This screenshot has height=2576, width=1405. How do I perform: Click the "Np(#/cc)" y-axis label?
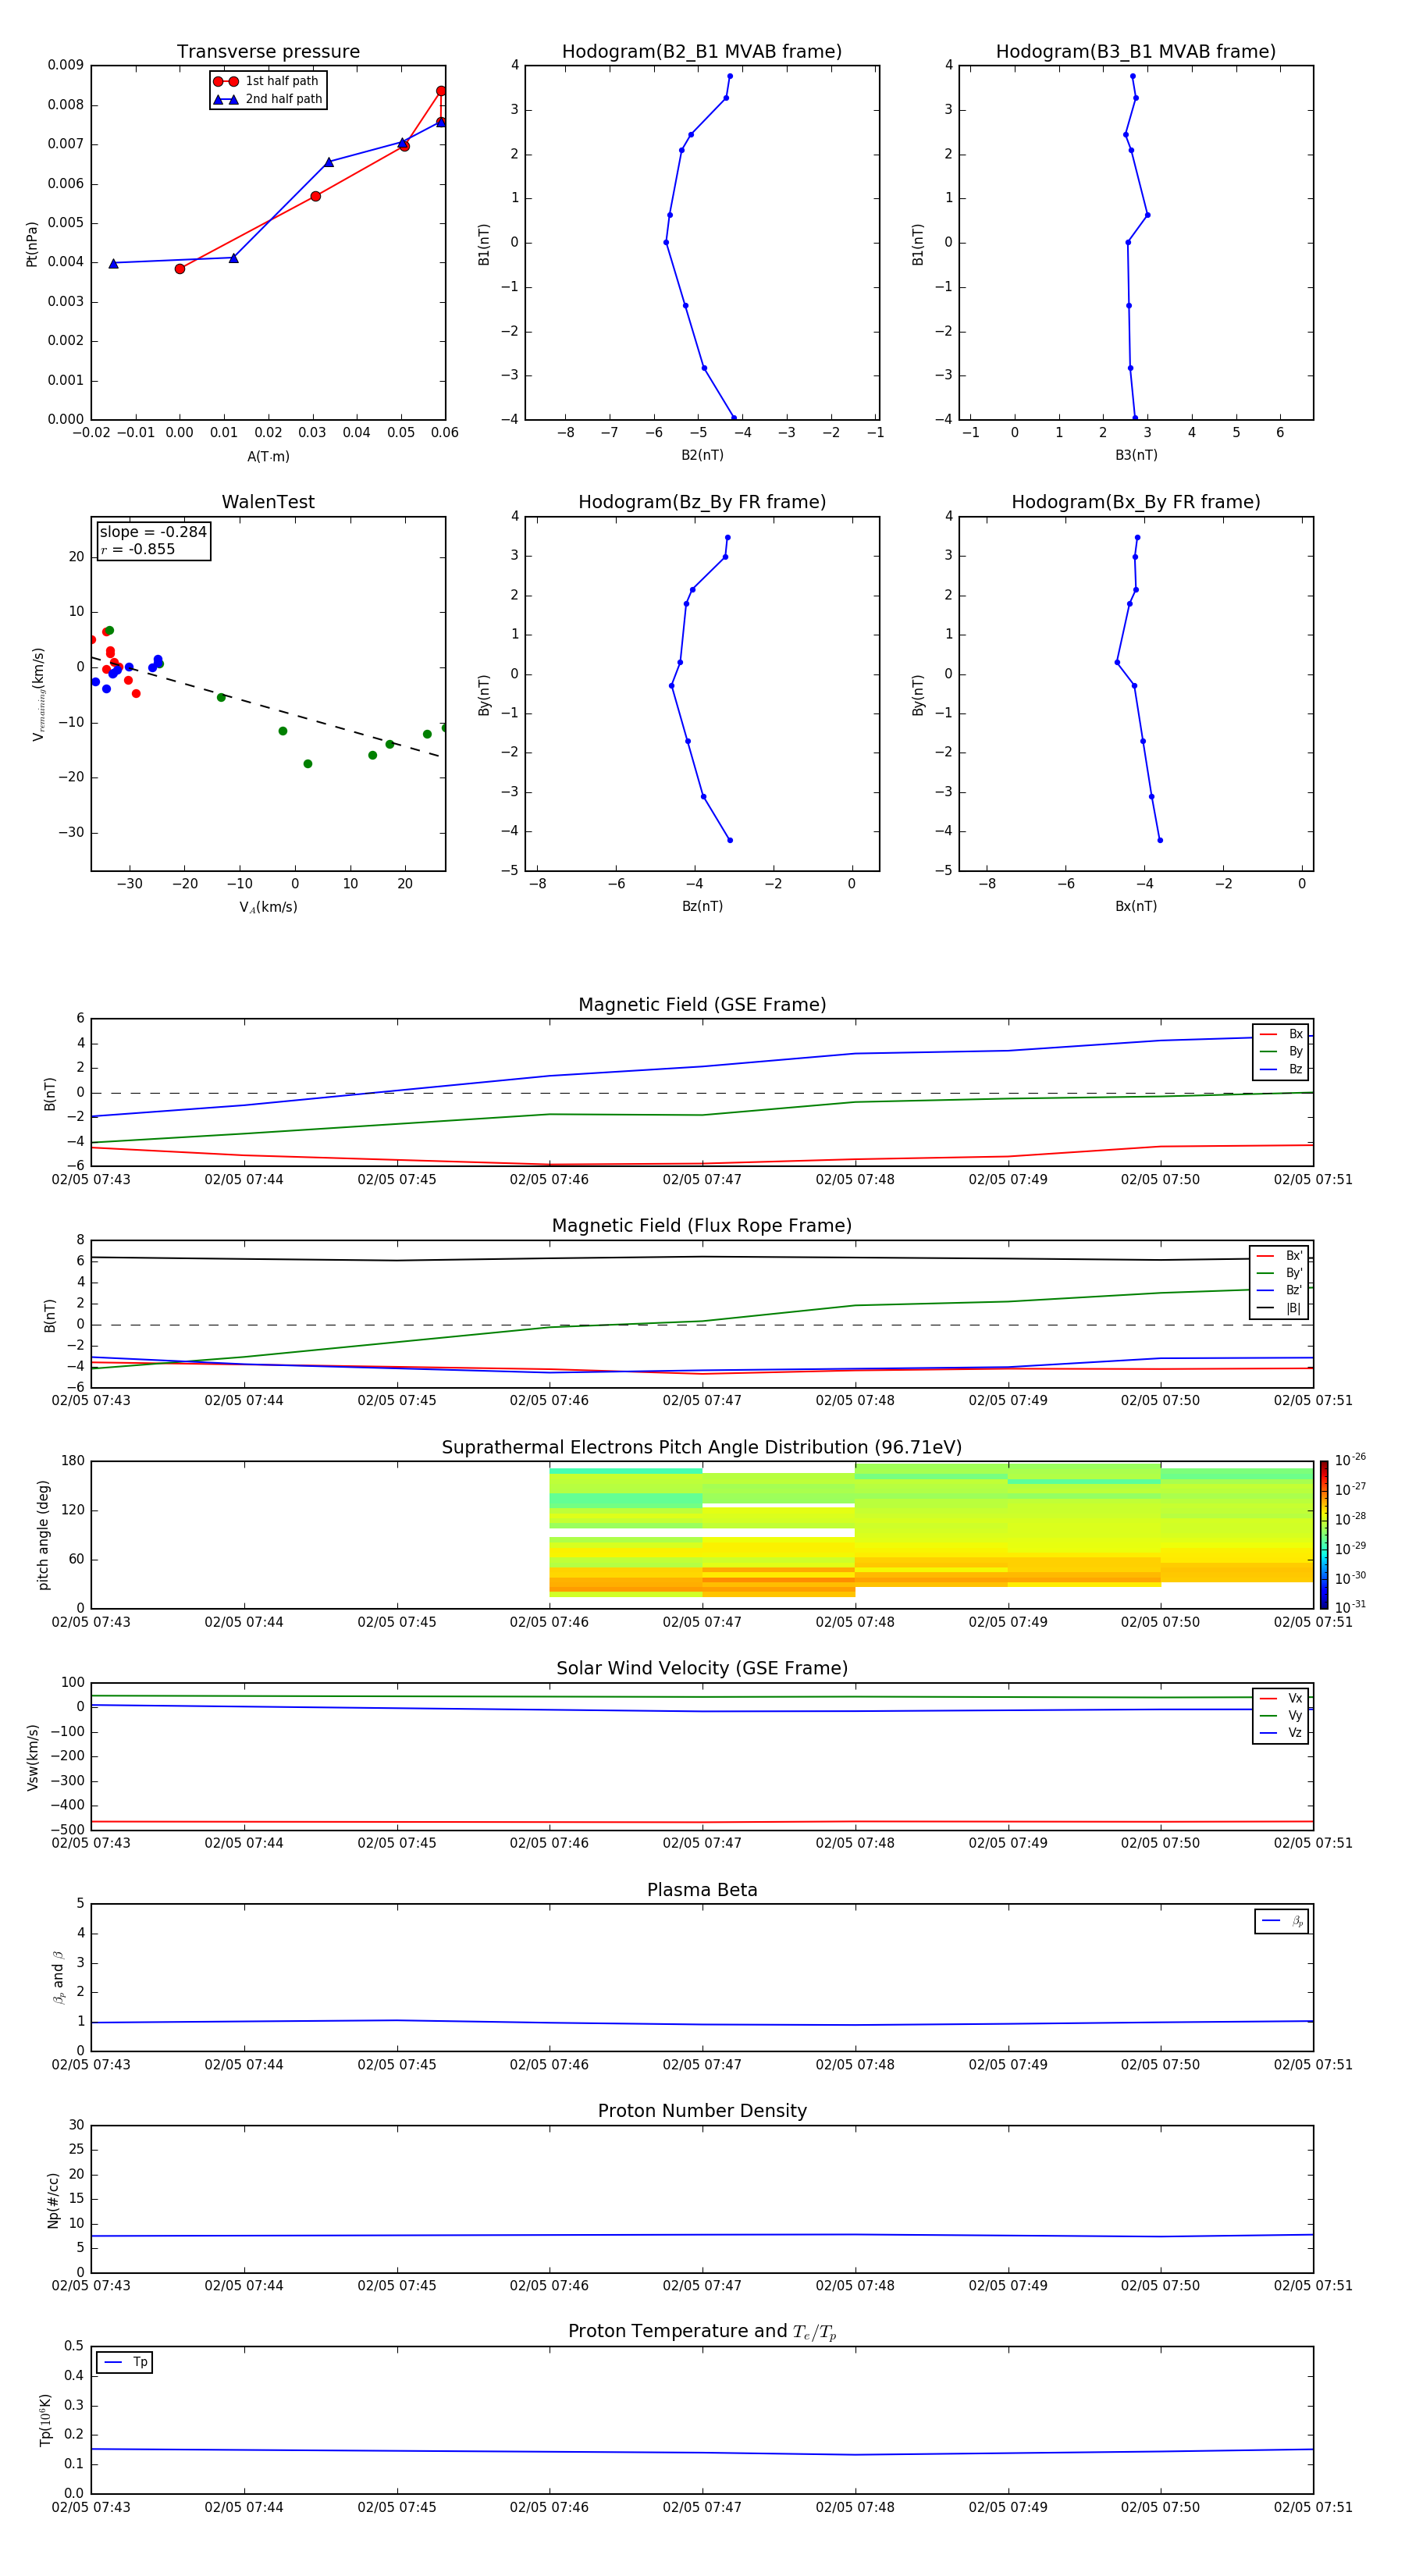point(53,2199)
